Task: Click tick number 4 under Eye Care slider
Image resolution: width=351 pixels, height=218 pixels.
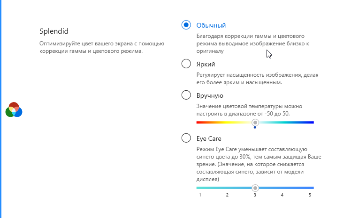Action: [282, 195]
